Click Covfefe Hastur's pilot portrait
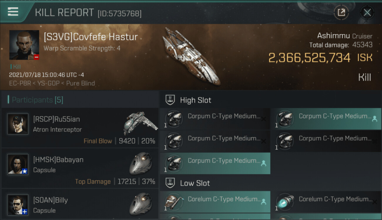Screen dimensions: 382x220 [x=24, y=45]
